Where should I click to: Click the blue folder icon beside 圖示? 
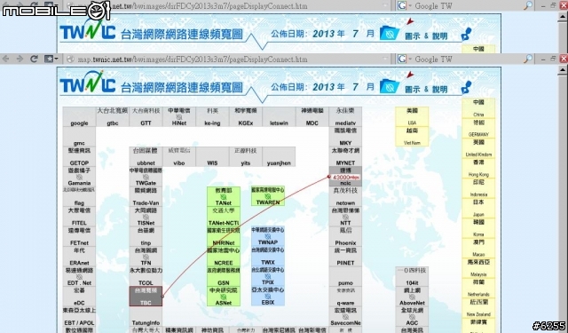[390, 86]
